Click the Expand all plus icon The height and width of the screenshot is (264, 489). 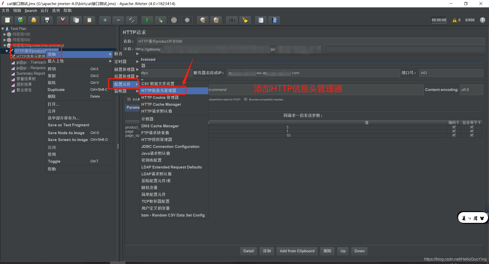[105, 20]
